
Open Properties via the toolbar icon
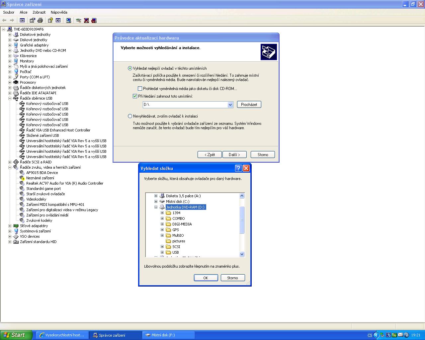[32, 20]
